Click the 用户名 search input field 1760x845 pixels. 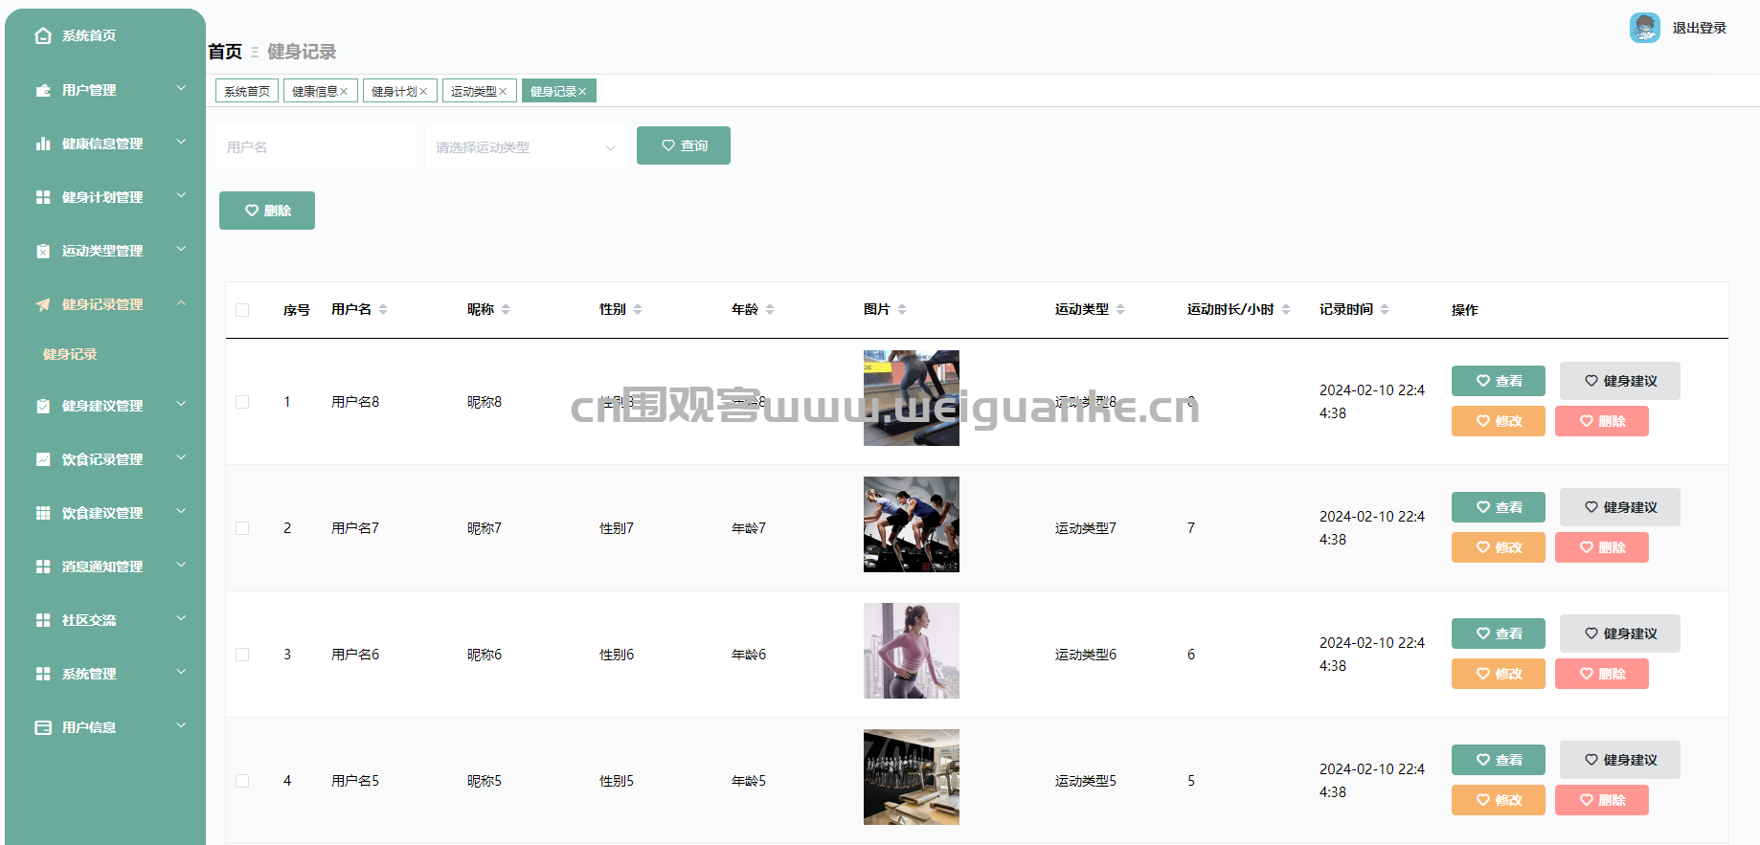pos(315,147)
